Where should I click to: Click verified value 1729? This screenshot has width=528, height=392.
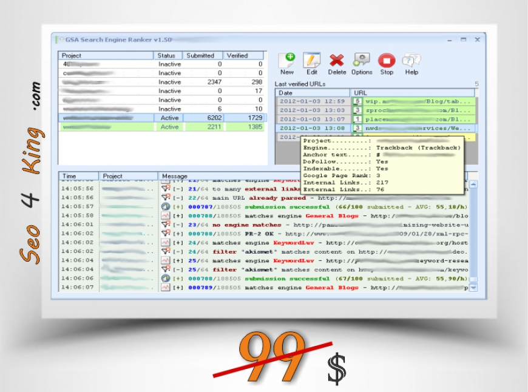[x=255, y=118]
